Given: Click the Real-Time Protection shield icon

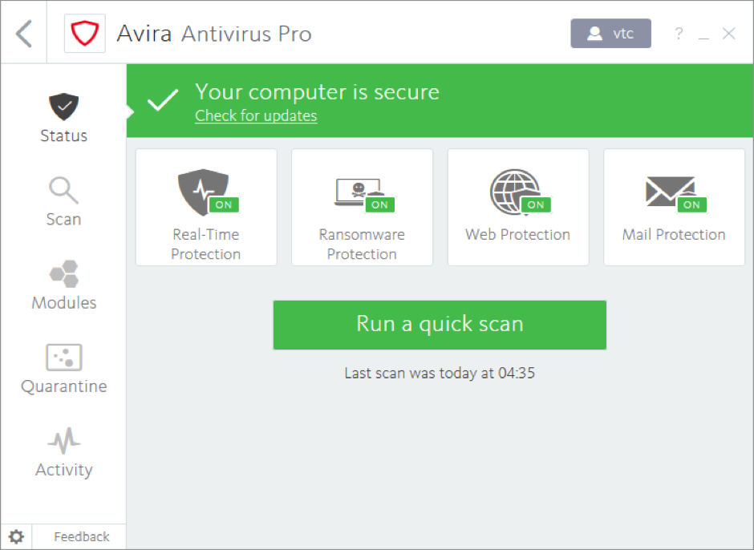Looking at the screenshot, I should [197, 191].
